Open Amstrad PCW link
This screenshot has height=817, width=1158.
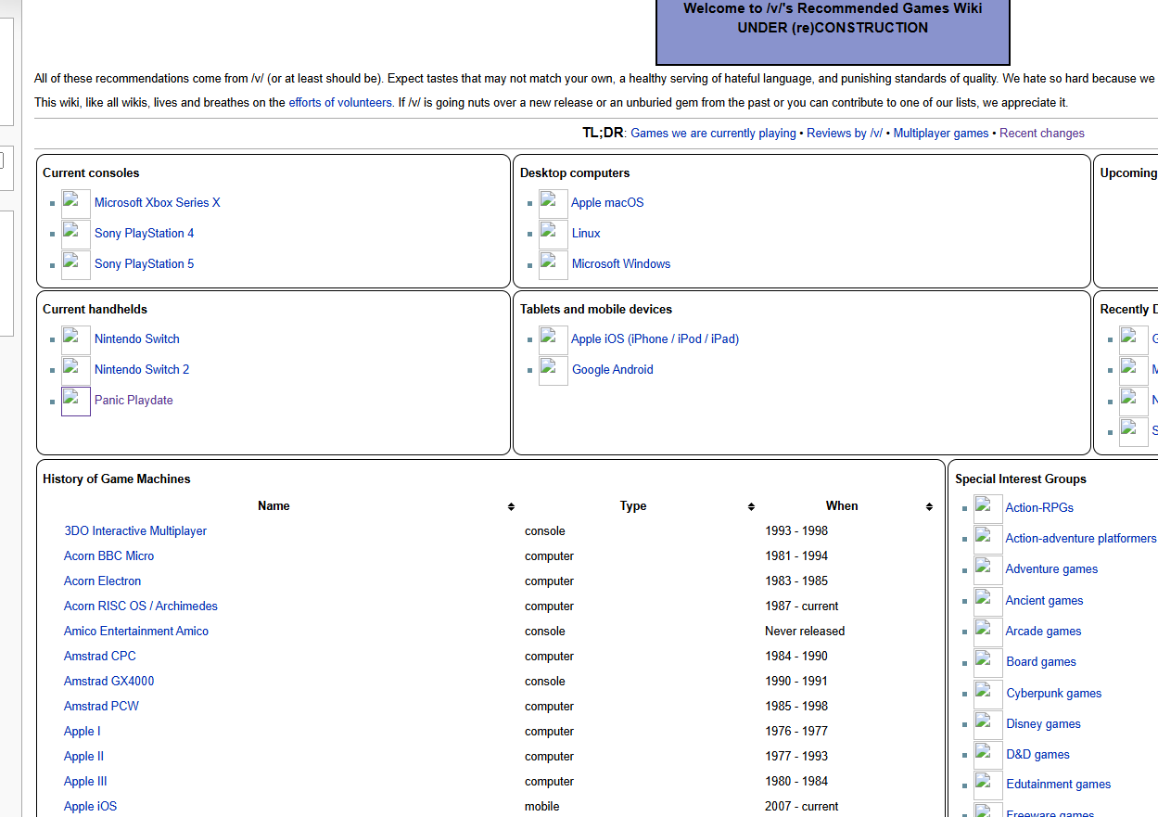click(101, 707)
